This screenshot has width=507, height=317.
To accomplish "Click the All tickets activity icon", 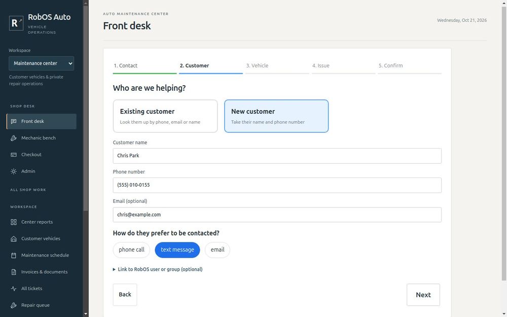I will click(x=14, y=289).
